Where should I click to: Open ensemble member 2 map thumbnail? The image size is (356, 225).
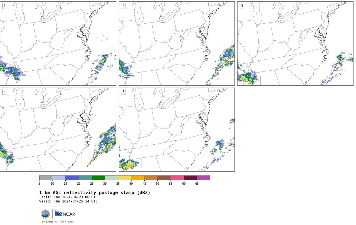click(177, 43)
